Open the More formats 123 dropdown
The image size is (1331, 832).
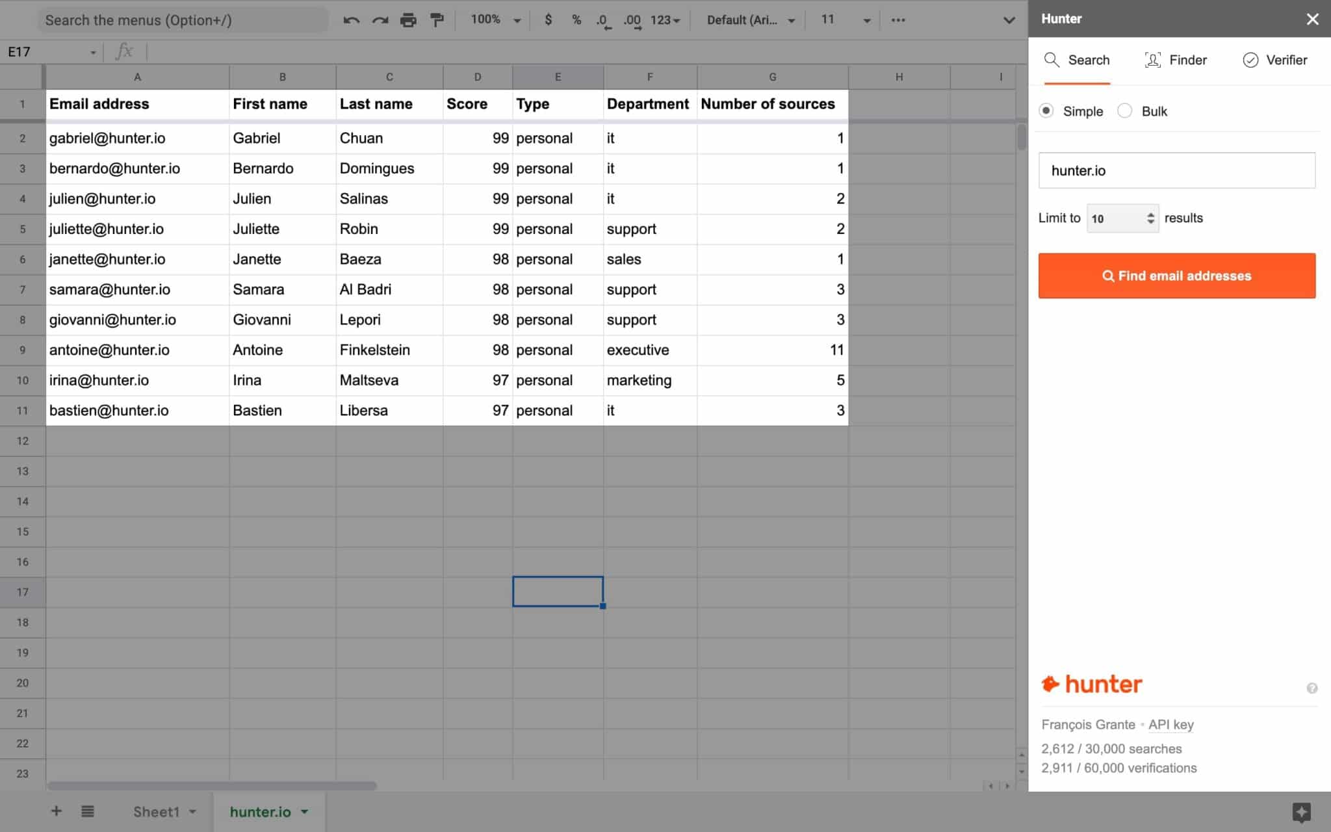pos(664,19)
